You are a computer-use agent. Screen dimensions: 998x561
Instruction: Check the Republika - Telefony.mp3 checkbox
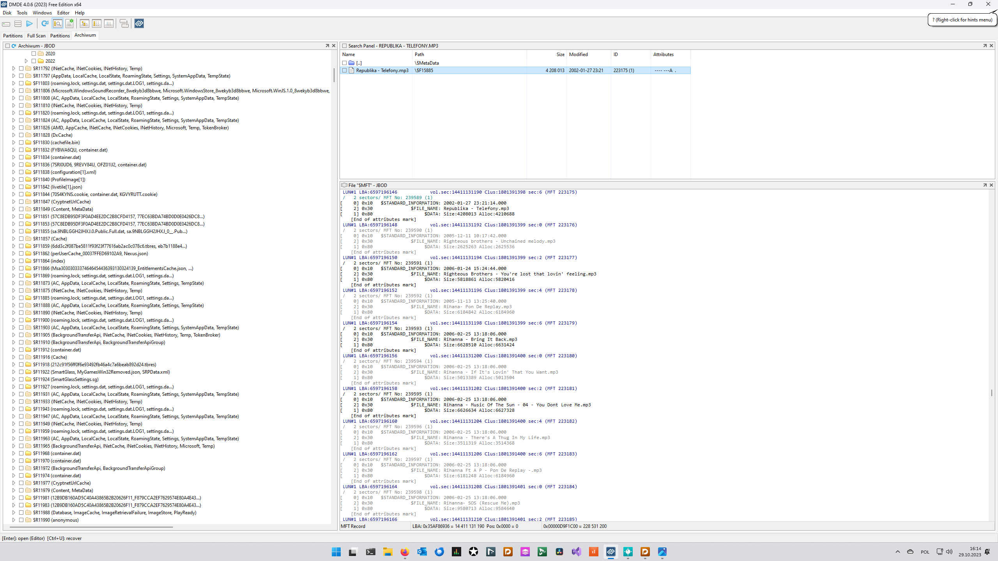(x=344, y=71)
